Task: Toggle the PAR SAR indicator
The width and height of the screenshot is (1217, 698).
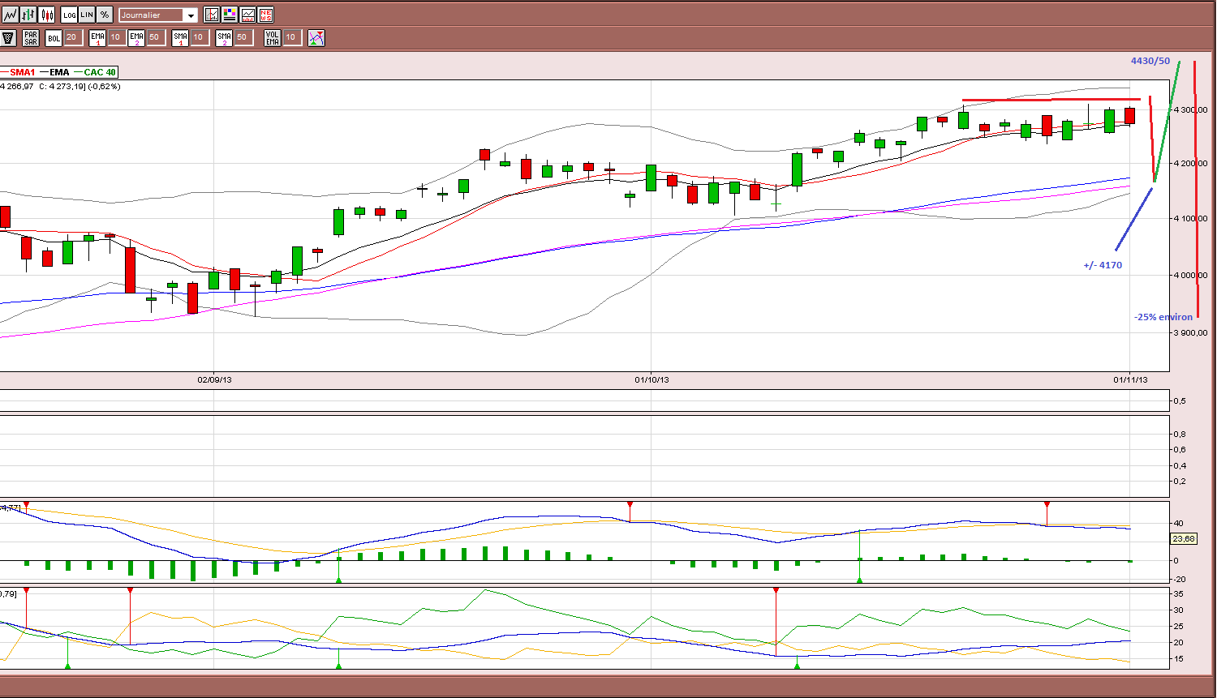Action: tap(31, 37)
